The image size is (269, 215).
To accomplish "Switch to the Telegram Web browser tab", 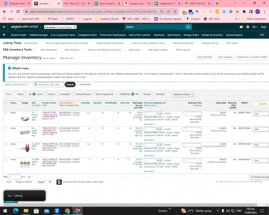I will click(x=17, y=4).
